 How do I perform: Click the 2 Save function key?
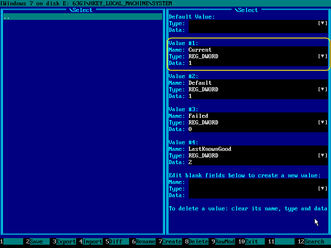click(x=38, y=241)
